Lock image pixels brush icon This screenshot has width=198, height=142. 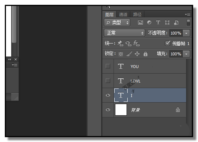(129, 54)
